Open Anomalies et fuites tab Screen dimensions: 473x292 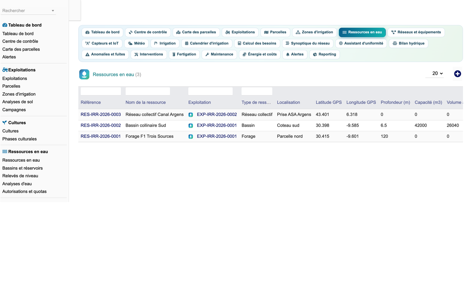(x=105, y=55)
